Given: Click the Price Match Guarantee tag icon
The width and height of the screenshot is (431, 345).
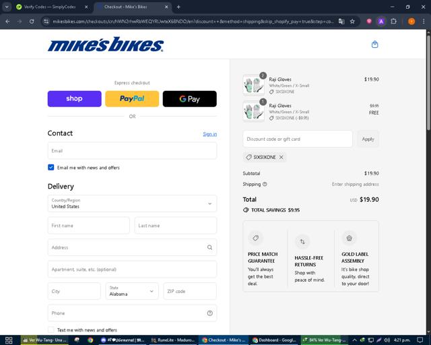Looking at the screenshot, I should pyautogui.click(x=256, y=238).
